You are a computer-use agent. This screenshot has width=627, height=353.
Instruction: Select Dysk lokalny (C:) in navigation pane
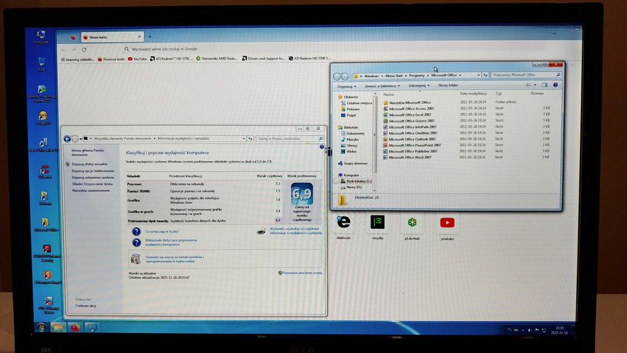click(356, 181)
